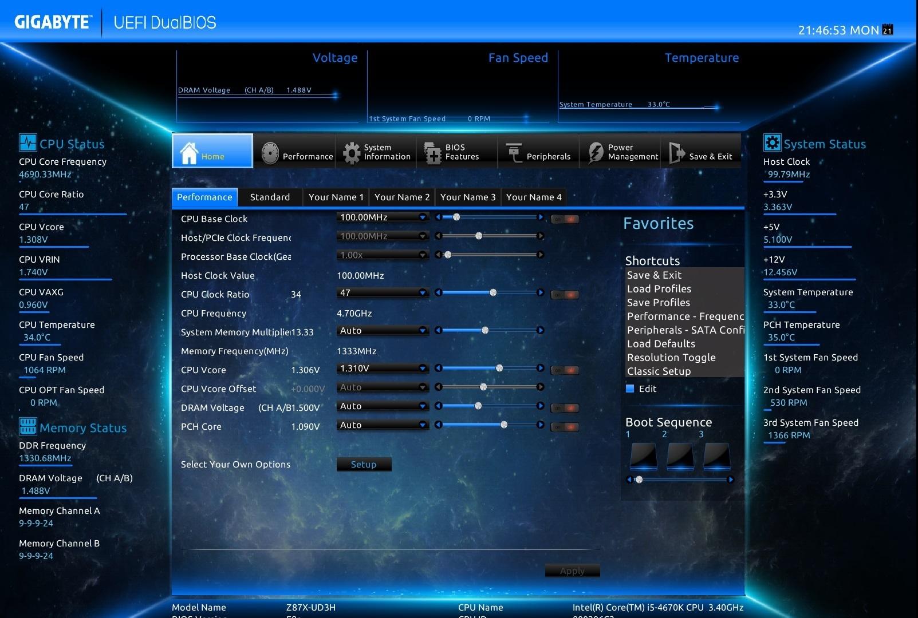The image size is (918, 618).
Task: Increase CPU Clock Ratio with right arrow
Action: (x=540, y=292)
